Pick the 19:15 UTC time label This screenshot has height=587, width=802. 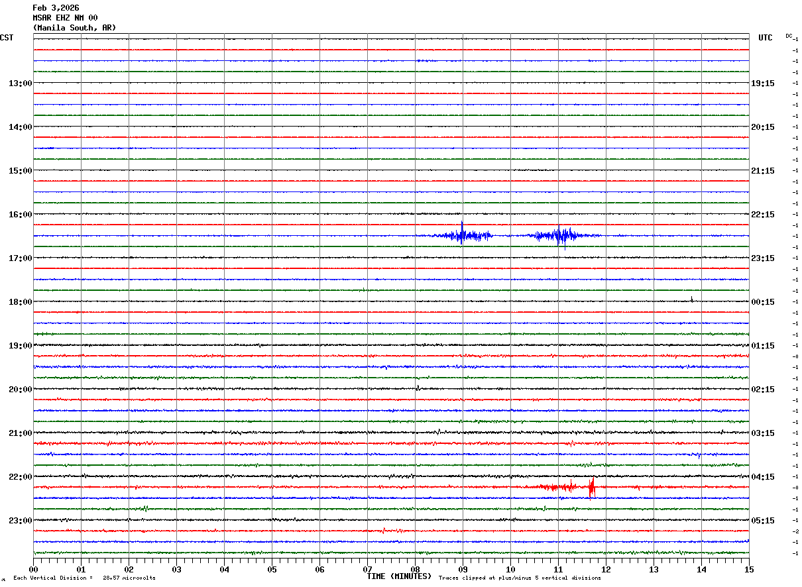pyautogui.click(x=762, y=83)
